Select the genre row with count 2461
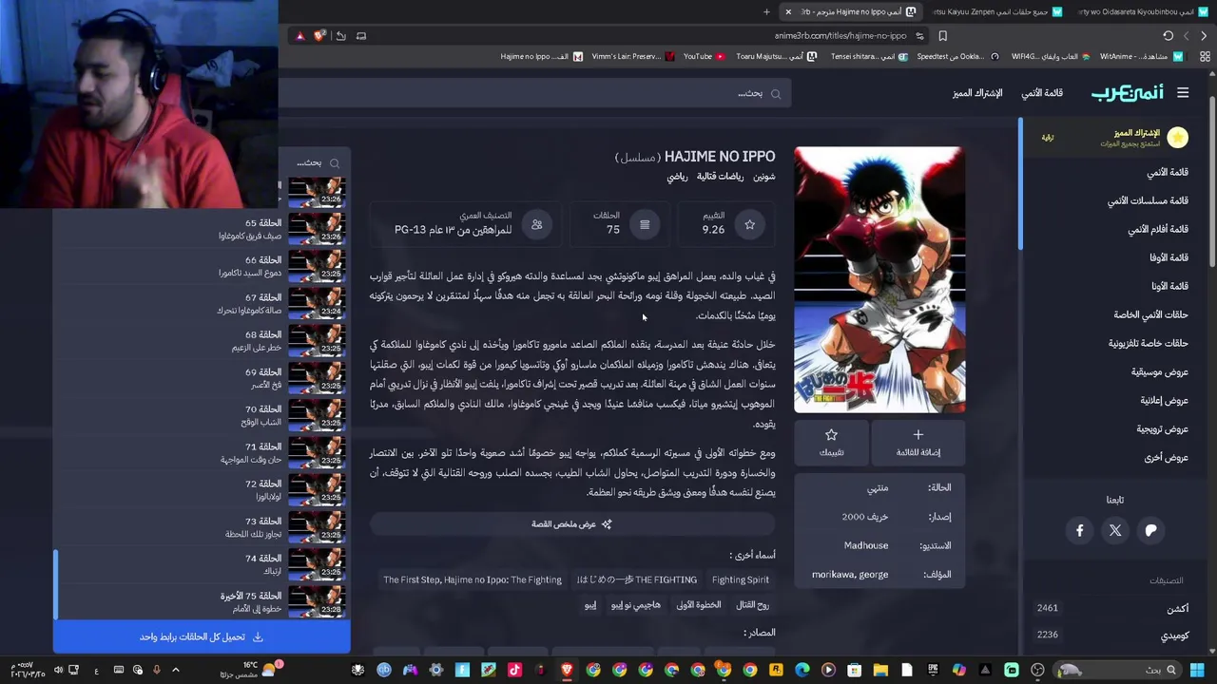 pos(1112,608)
